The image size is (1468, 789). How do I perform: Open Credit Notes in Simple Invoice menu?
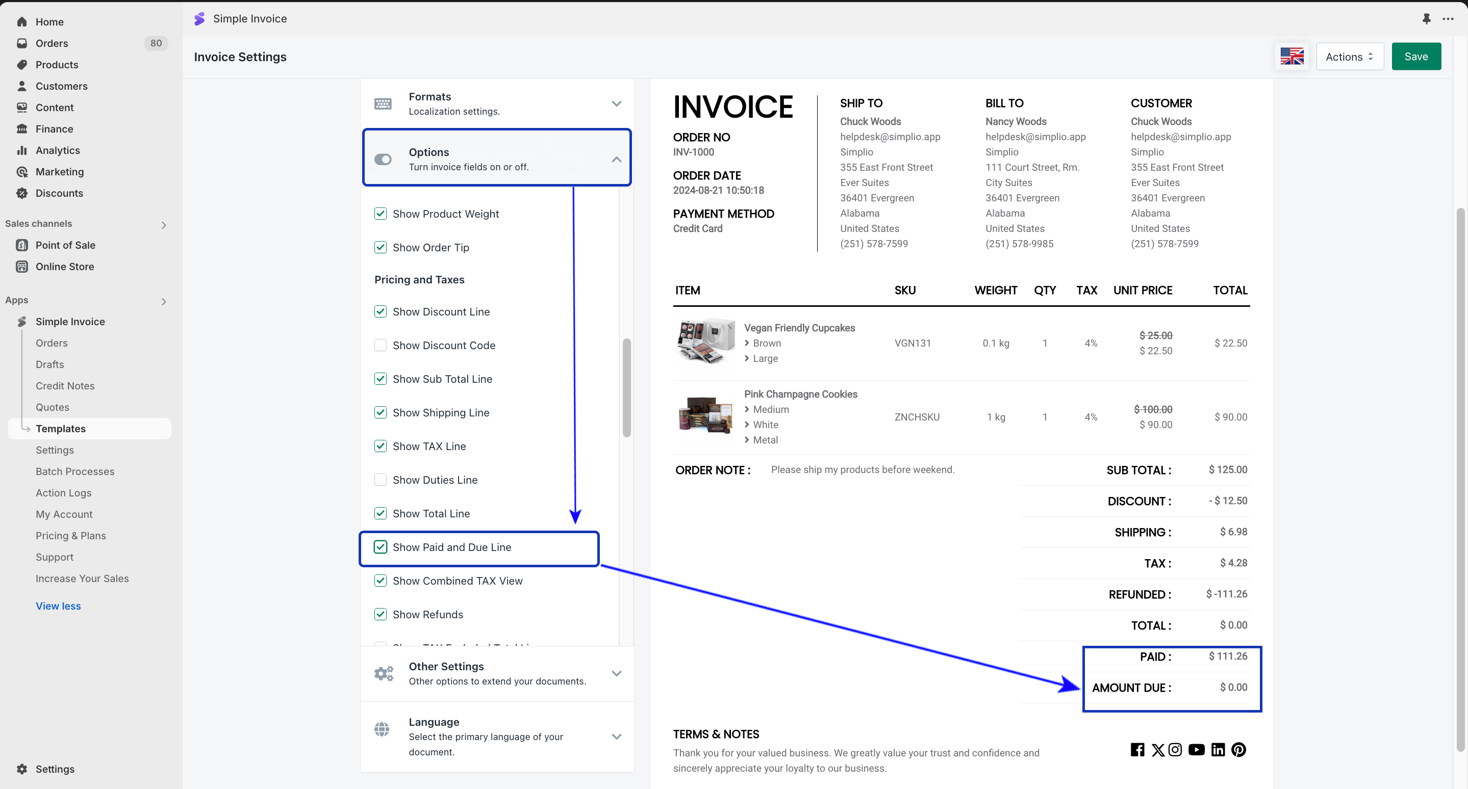[65, 385]
